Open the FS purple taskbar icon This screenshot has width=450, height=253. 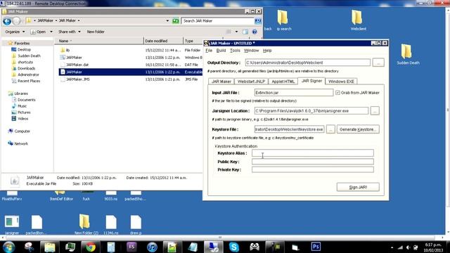[x=131, y=247]
